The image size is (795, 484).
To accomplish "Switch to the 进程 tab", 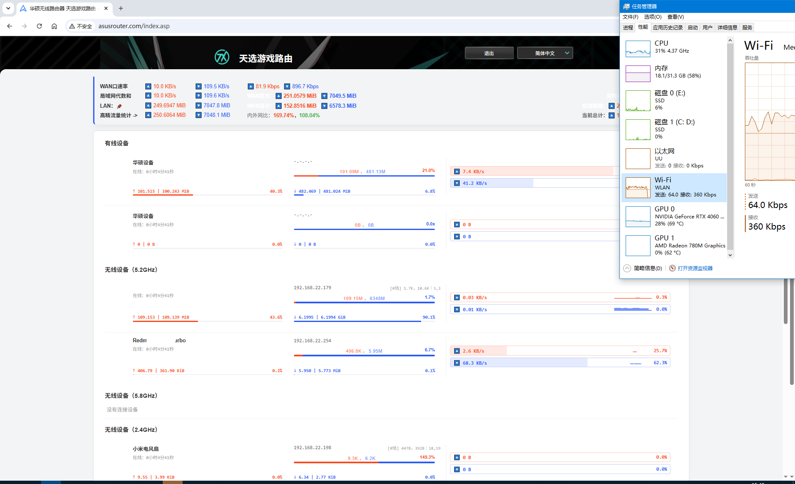I will pyautogui.click(x=628, y=27).
